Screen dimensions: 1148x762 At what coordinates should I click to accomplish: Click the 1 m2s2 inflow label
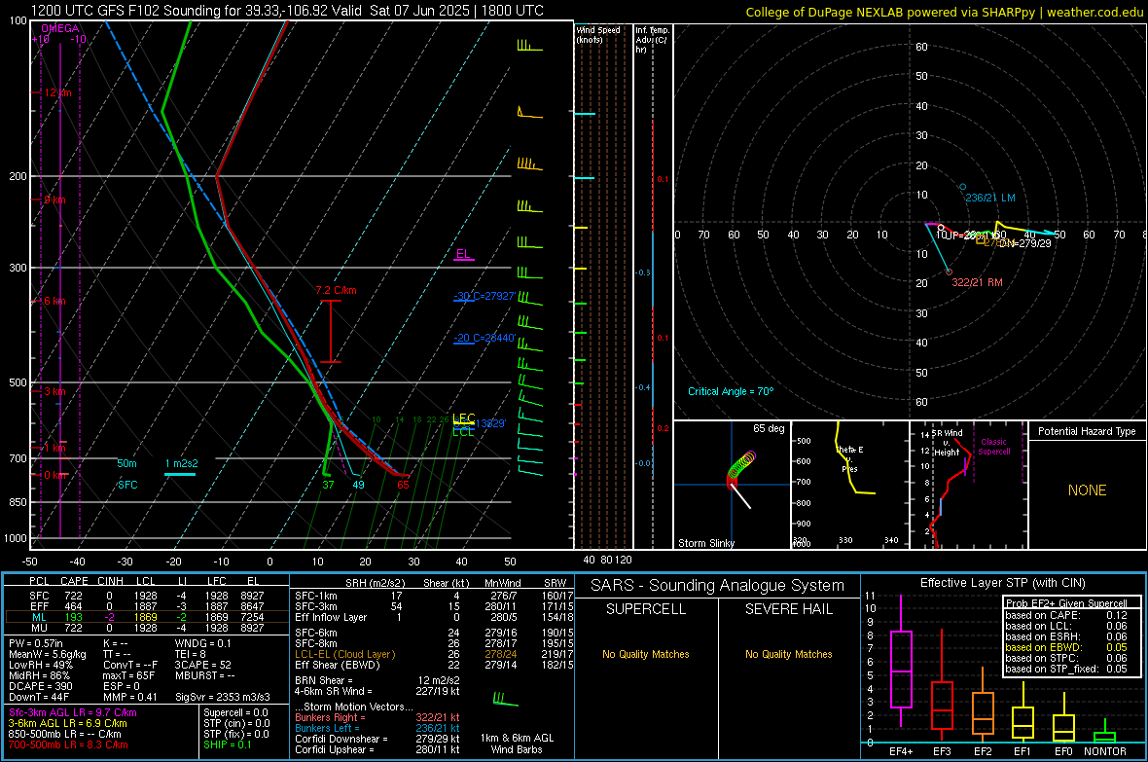tap(182, 463)
